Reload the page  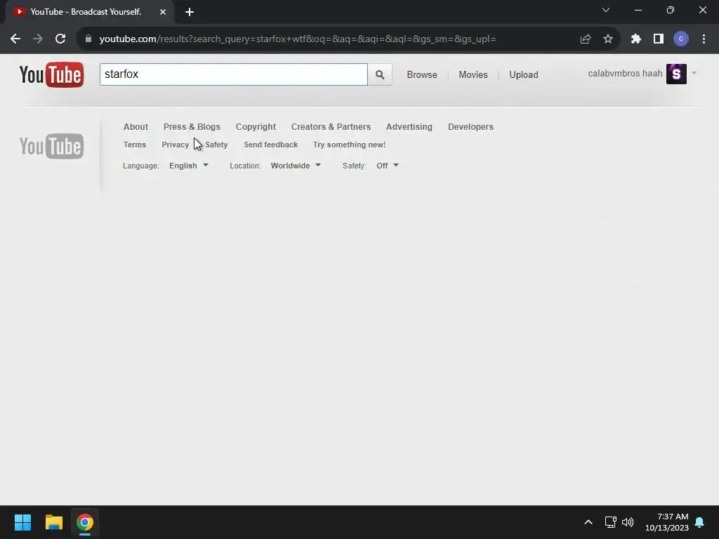tap(60, 39)
